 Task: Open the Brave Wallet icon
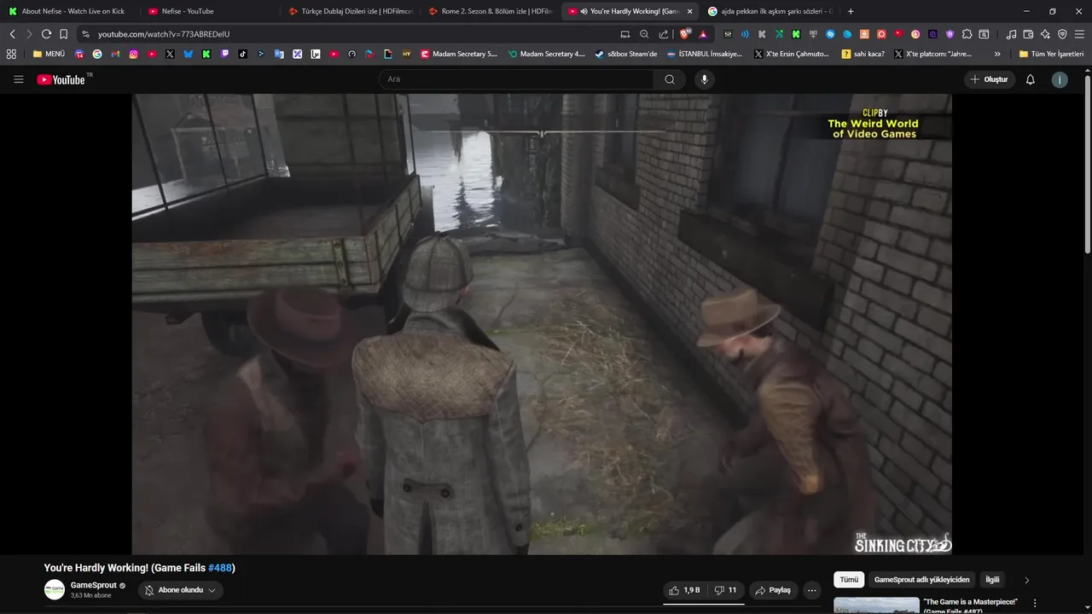tap(1028, 34)
